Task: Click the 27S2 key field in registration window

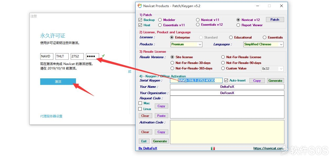Action: [x=77, y=56]
